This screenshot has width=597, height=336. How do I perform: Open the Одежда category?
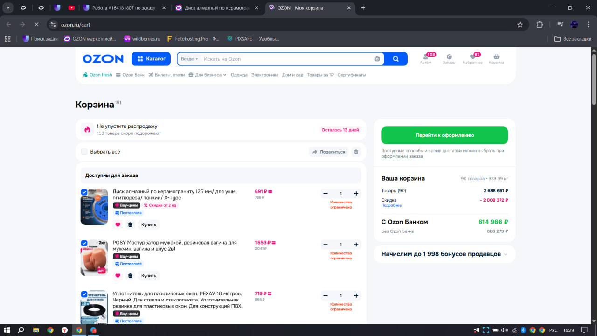click(239, 75)
